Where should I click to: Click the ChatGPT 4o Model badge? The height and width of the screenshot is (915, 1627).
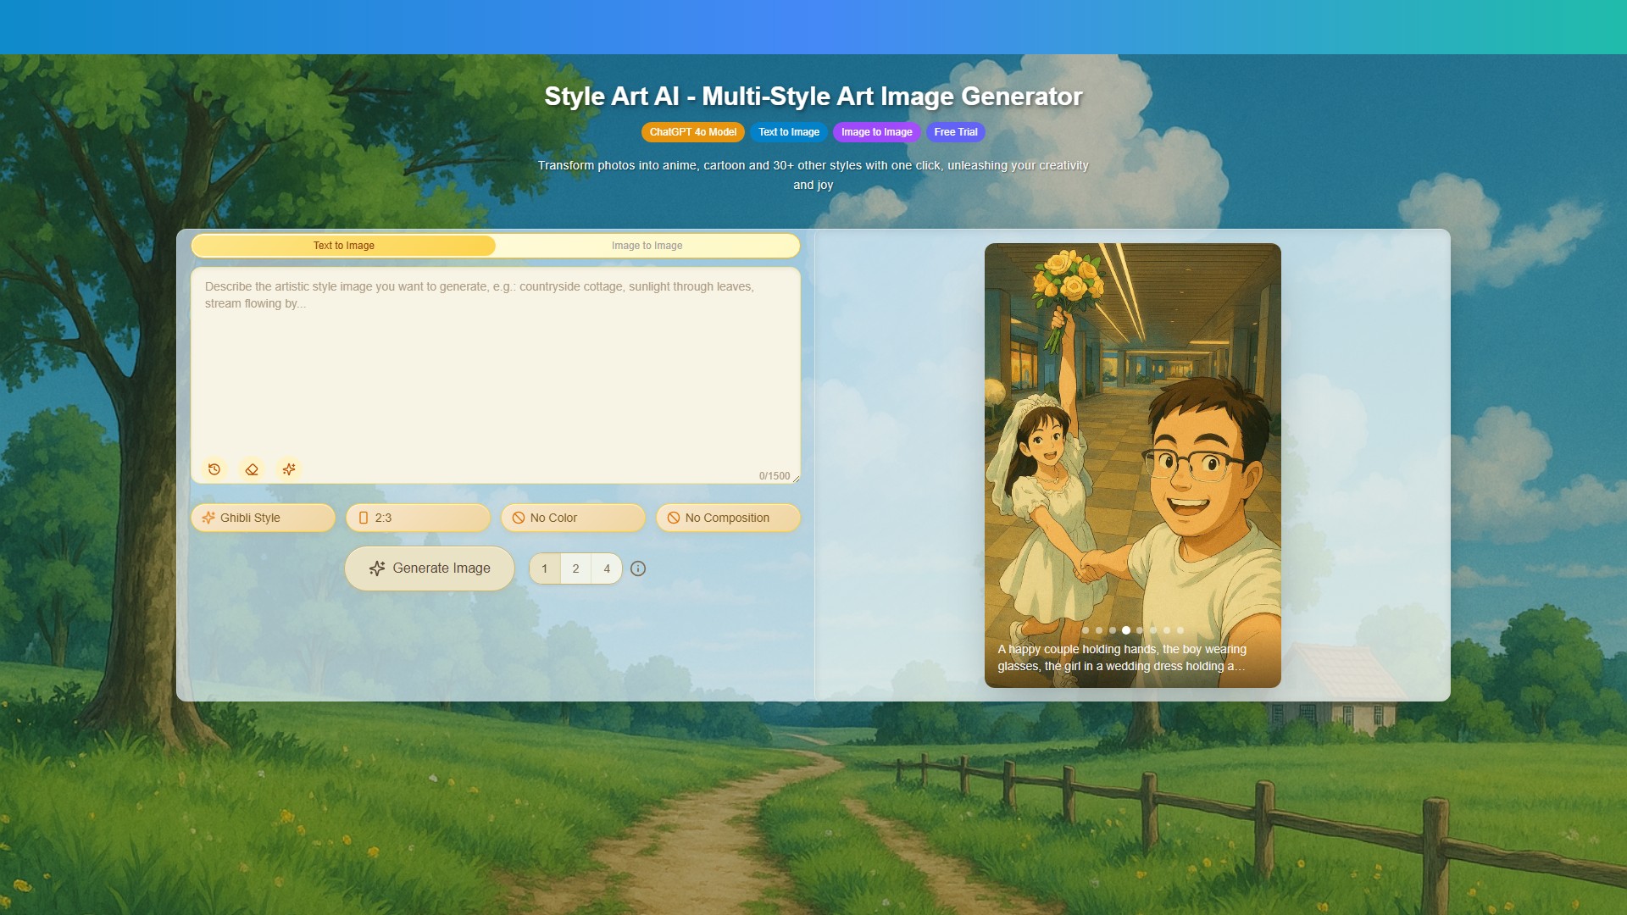(692, 132)
